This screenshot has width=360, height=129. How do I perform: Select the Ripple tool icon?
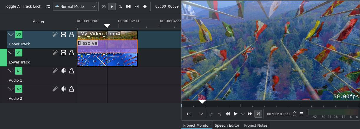(x=145, y=6)
